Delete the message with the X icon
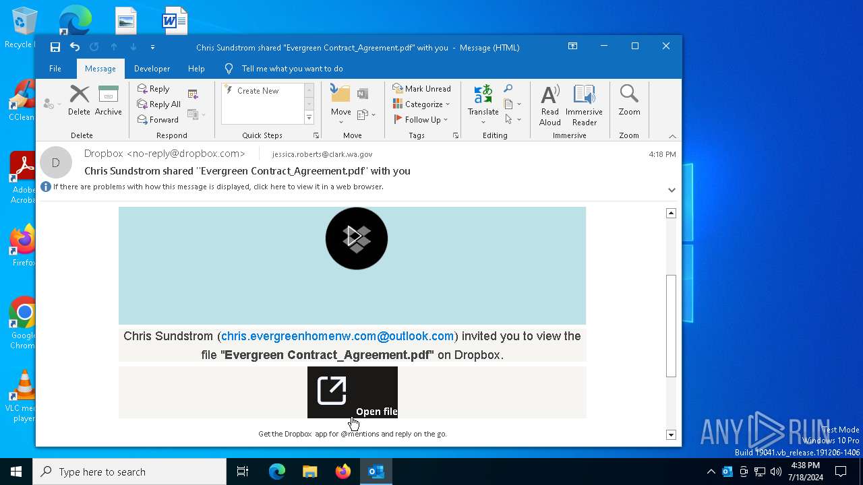Image resolution: width=863 pixels, height=485 pixels. (x=79, y=100)
